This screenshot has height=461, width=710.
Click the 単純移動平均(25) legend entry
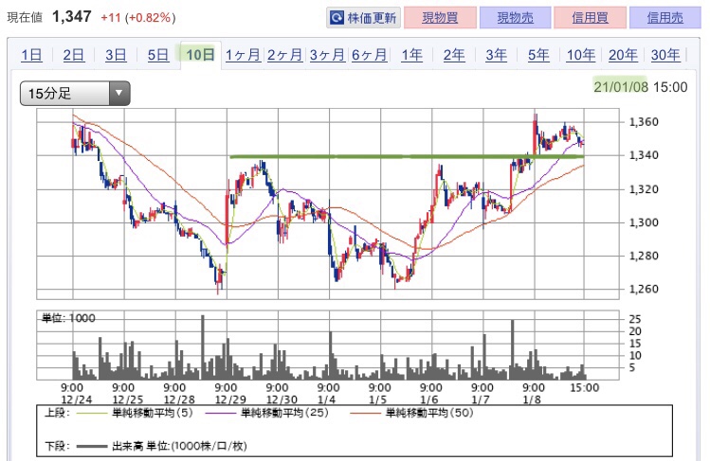pos(267,413)
